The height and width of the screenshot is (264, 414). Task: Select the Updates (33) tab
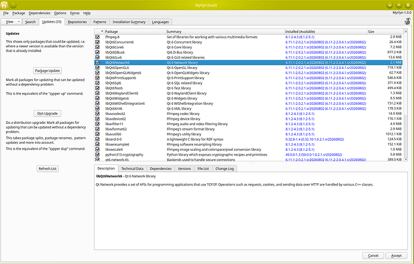52,22
